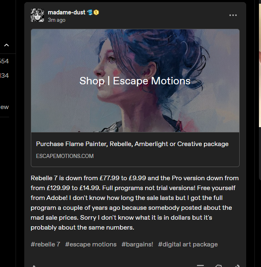The width and height of the screenshot is (261, 267).
Task: Click the edit pencil icon at post footer
Action: (238, 266)
